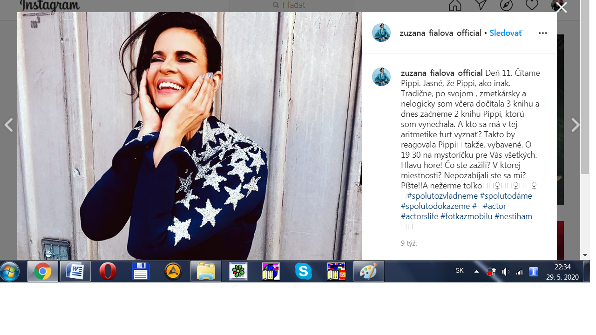
Task: Click the SK language indicator
Action: 460,271
